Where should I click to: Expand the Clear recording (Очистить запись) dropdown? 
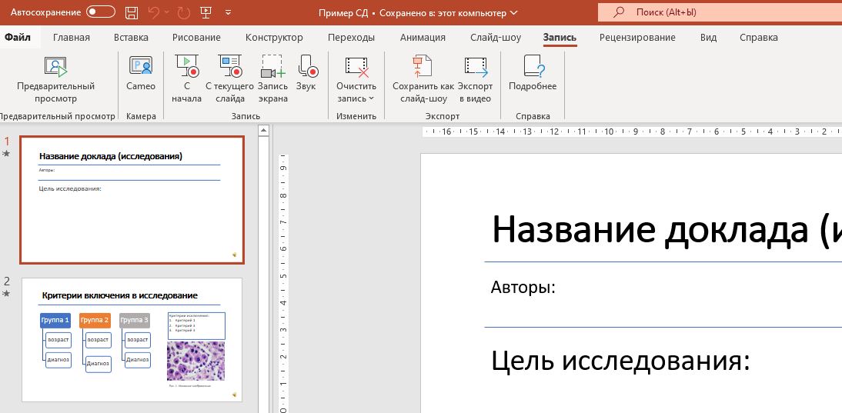[370, 98]
